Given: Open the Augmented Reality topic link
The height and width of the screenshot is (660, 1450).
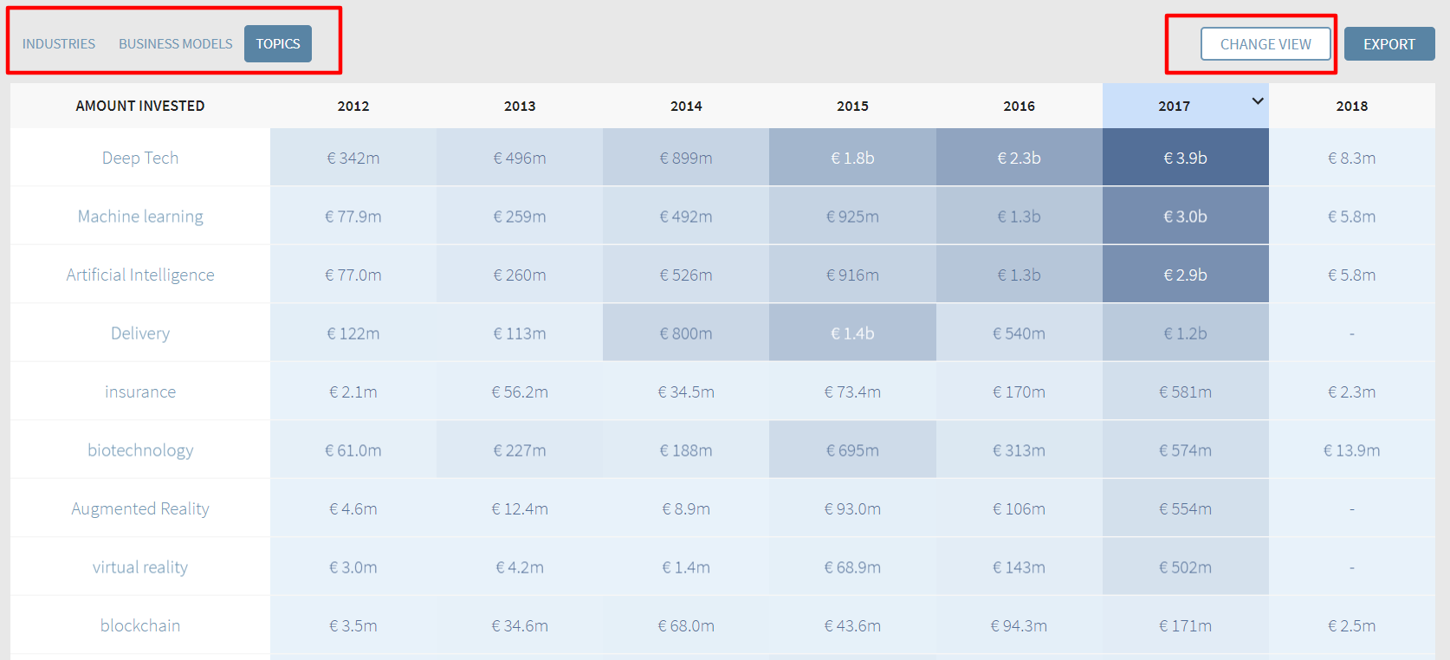Looking at the screenshot, I should tap(140, 508).
